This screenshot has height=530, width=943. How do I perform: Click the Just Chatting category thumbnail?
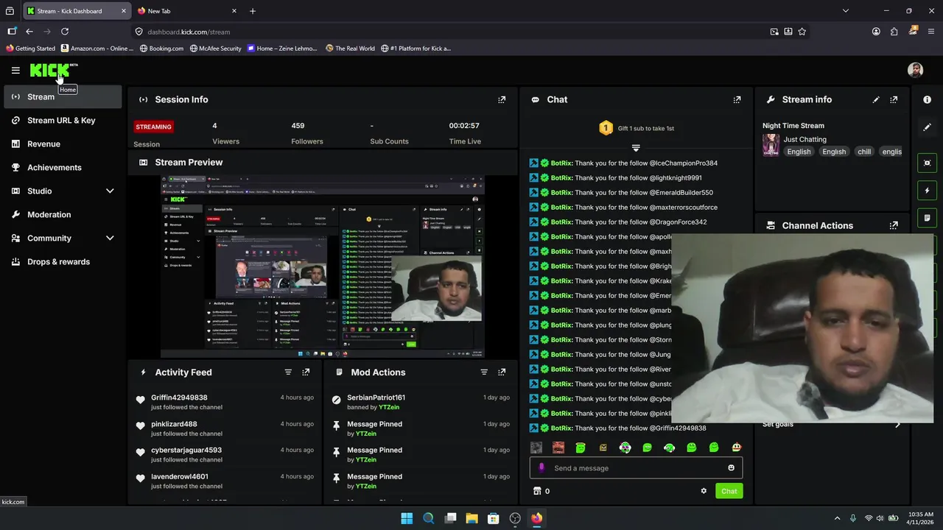(771, 145)
